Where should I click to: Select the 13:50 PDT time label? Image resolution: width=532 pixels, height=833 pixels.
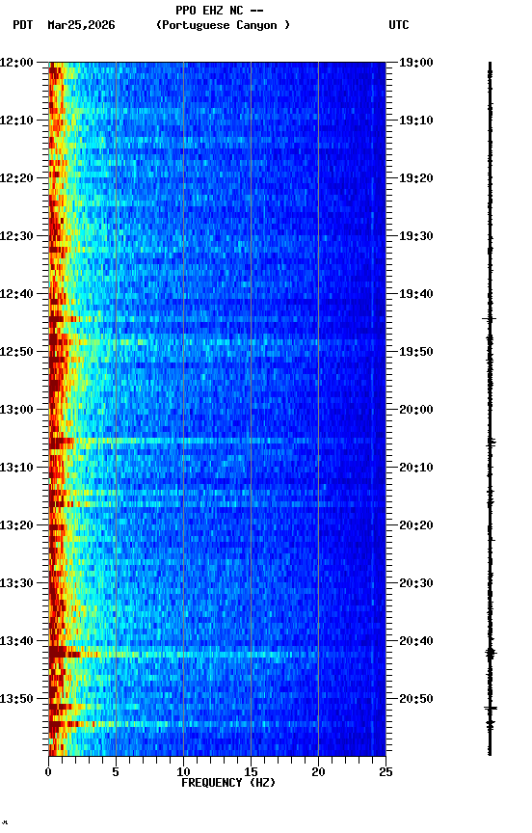coord(16,699)
